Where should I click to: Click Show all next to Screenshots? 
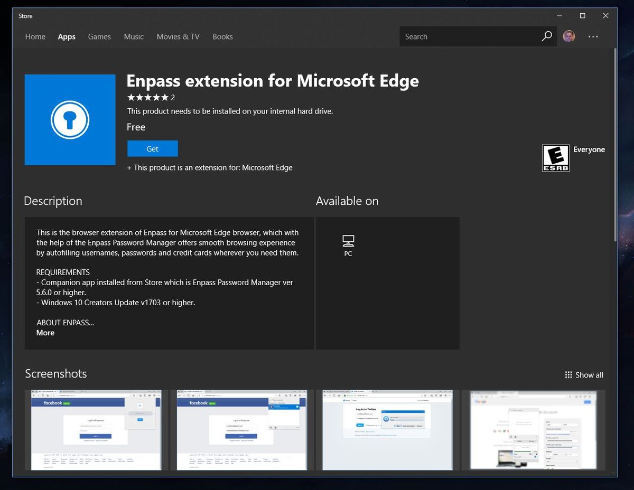tap(588, 375)
